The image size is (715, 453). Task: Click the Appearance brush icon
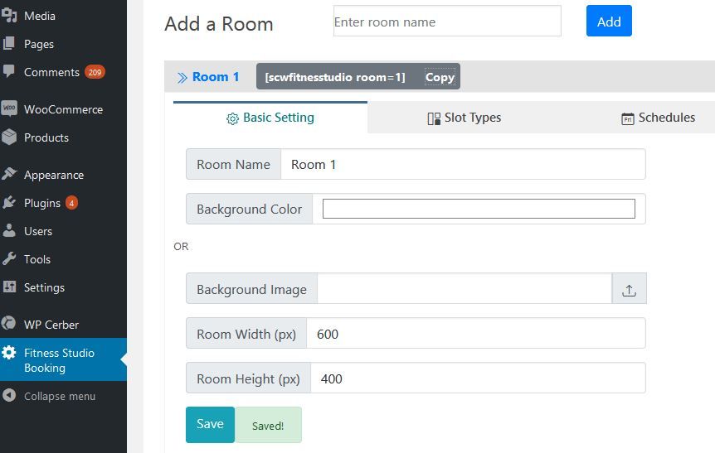click(9, 175)
